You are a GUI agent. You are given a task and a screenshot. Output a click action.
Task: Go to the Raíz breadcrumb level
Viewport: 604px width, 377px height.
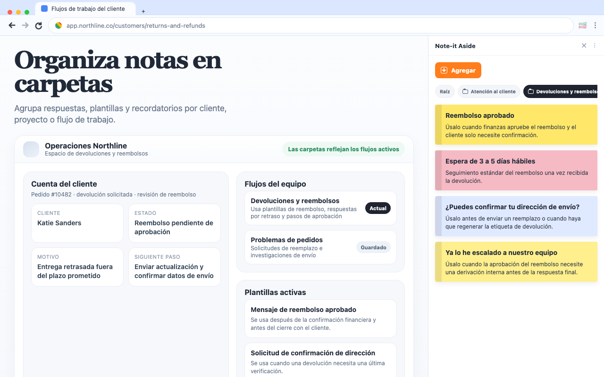coord(445,91)
